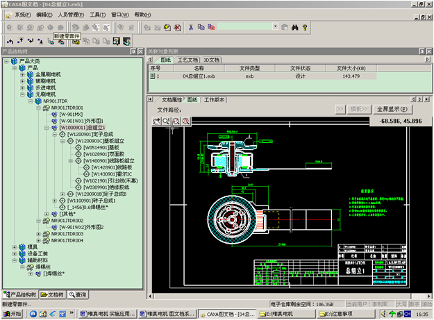Viewport: 434px width, 320px height.
Task: Select the 04总组立1.exb file row
Action: 199,76
